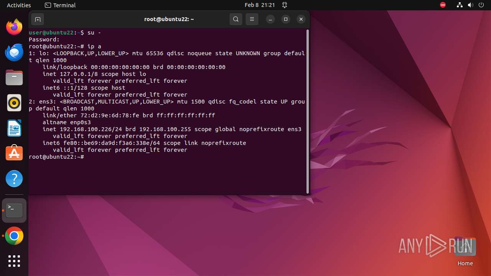The width and height of the screenshot is (491, 276).
Task: Launch Firefox from the dock
Action: 14,27
